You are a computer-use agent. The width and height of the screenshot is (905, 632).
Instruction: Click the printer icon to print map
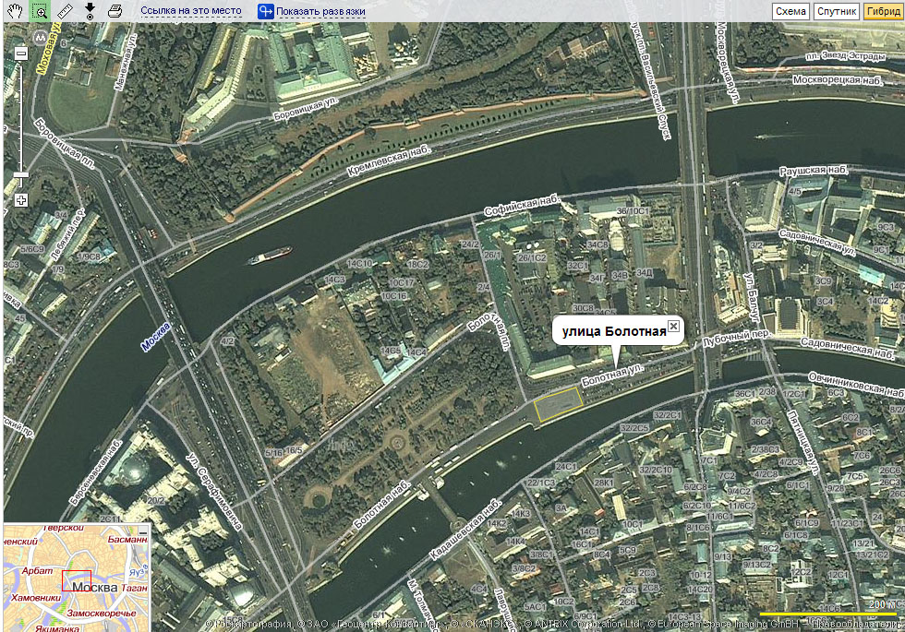click(x=115, y=11)
